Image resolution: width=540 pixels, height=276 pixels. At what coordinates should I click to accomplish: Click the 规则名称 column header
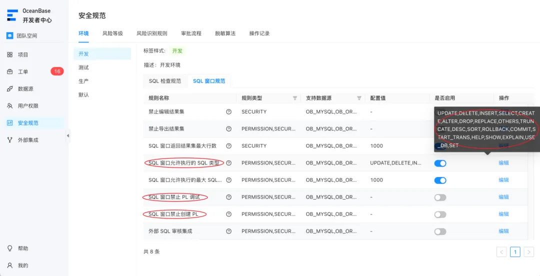click(x=159, y=98)
